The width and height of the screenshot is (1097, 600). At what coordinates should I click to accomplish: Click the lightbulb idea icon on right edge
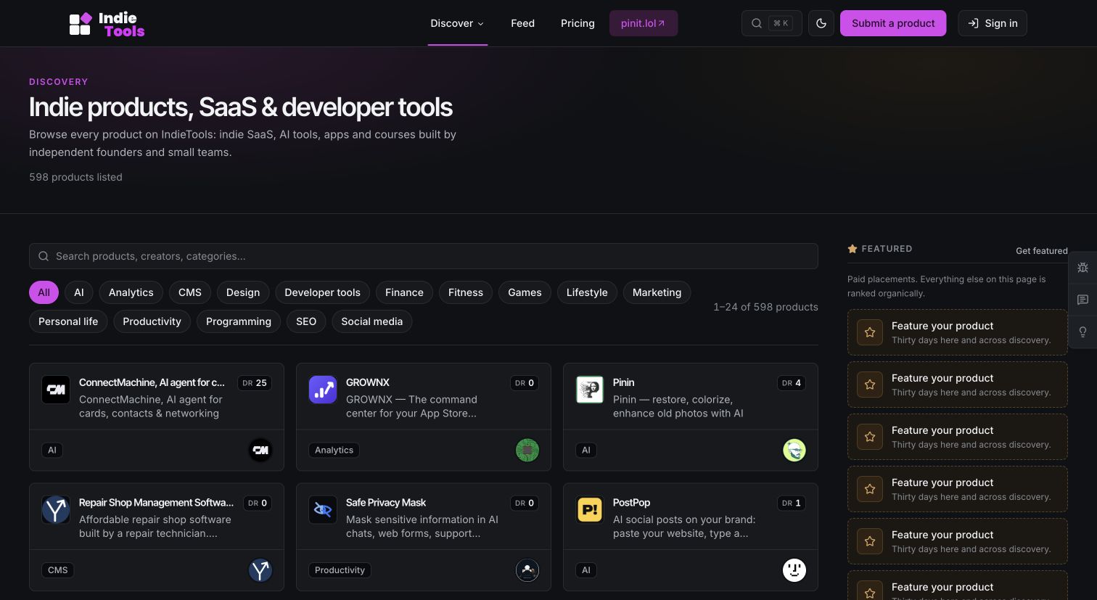pos(1082,332)
